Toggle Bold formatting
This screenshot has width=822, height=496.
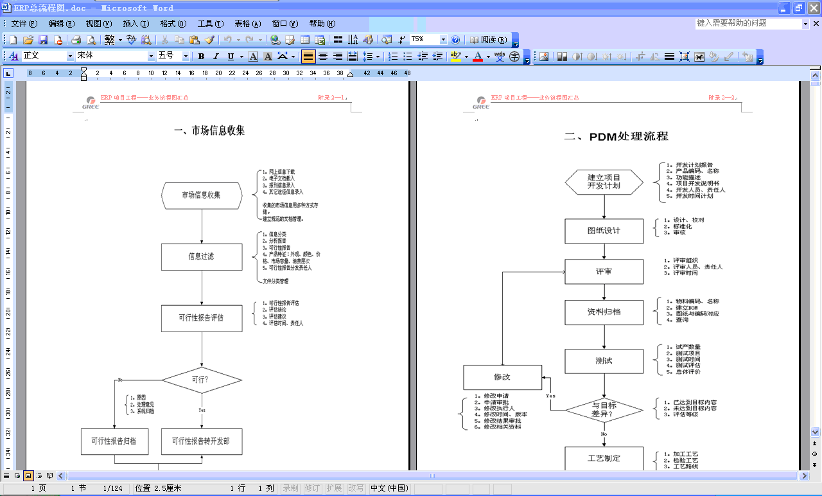201,57
